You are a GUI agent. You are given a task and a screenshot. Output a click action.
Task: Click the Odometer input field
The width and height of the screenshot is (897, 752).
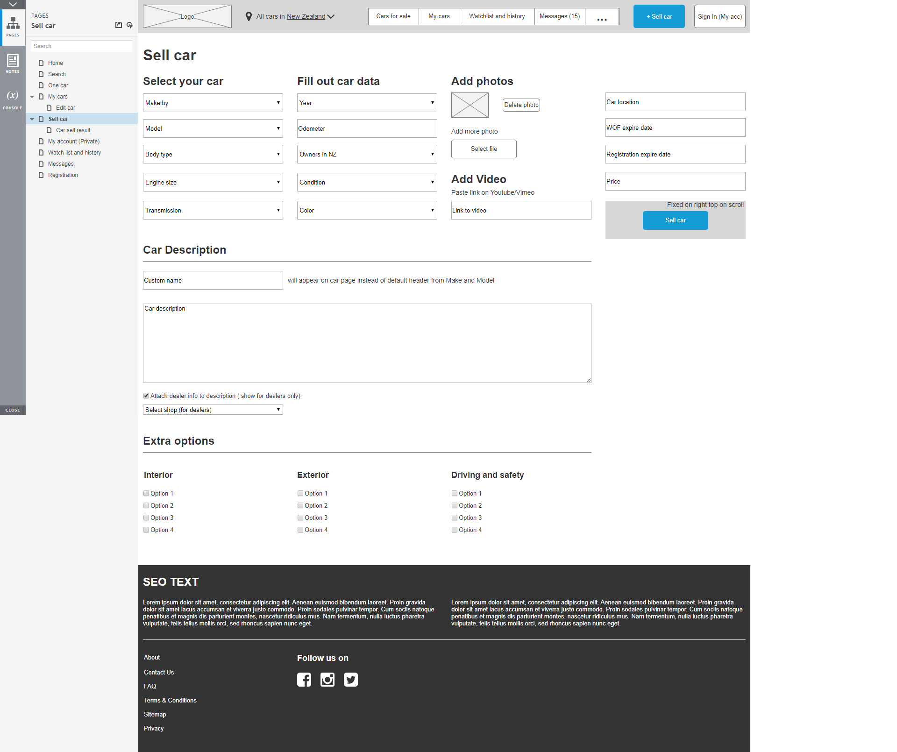click(x=367, y=128)
